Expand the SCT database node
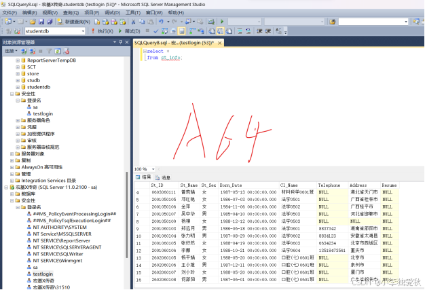This screenshot has height=290, width=425. click(x=18, y=67)
